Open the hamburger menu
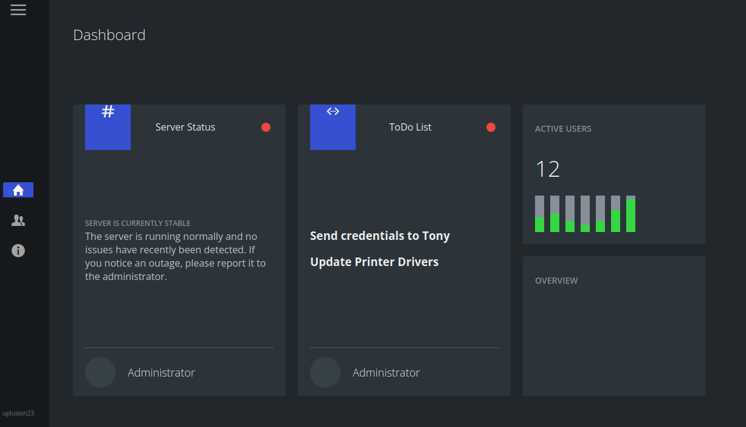The height and width of the screenshot is (427, 746). (x=18, y=10)
